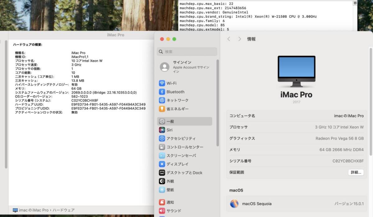Open デスクトップとDock icon

point(162,173)
